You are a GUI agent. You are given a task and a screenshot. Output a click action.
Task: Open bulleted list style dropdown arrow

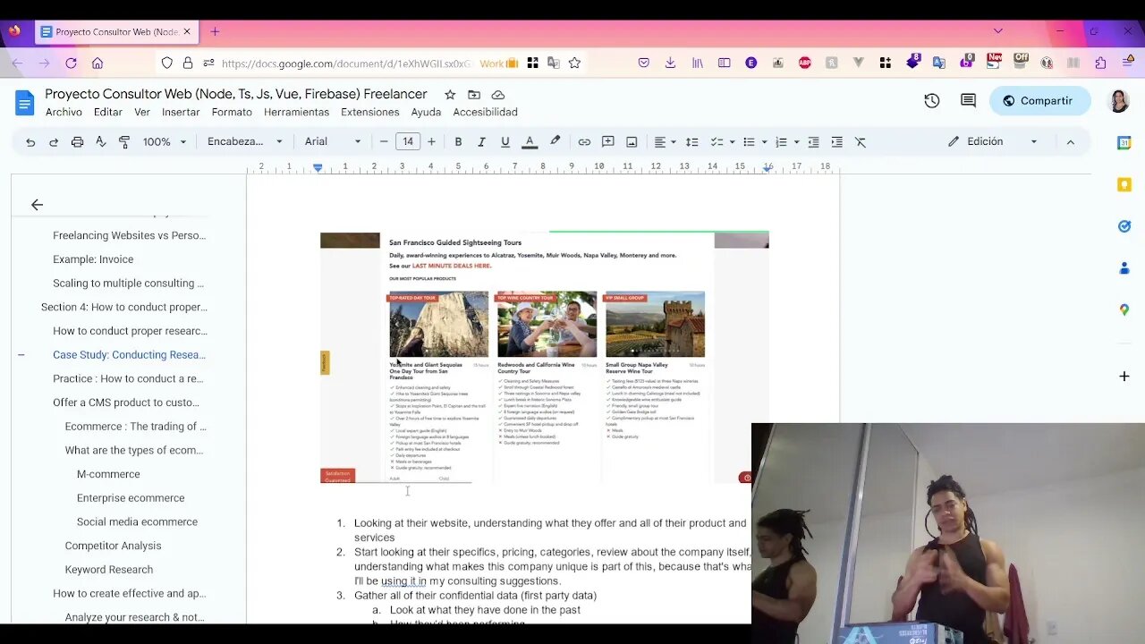coord(764,142)
